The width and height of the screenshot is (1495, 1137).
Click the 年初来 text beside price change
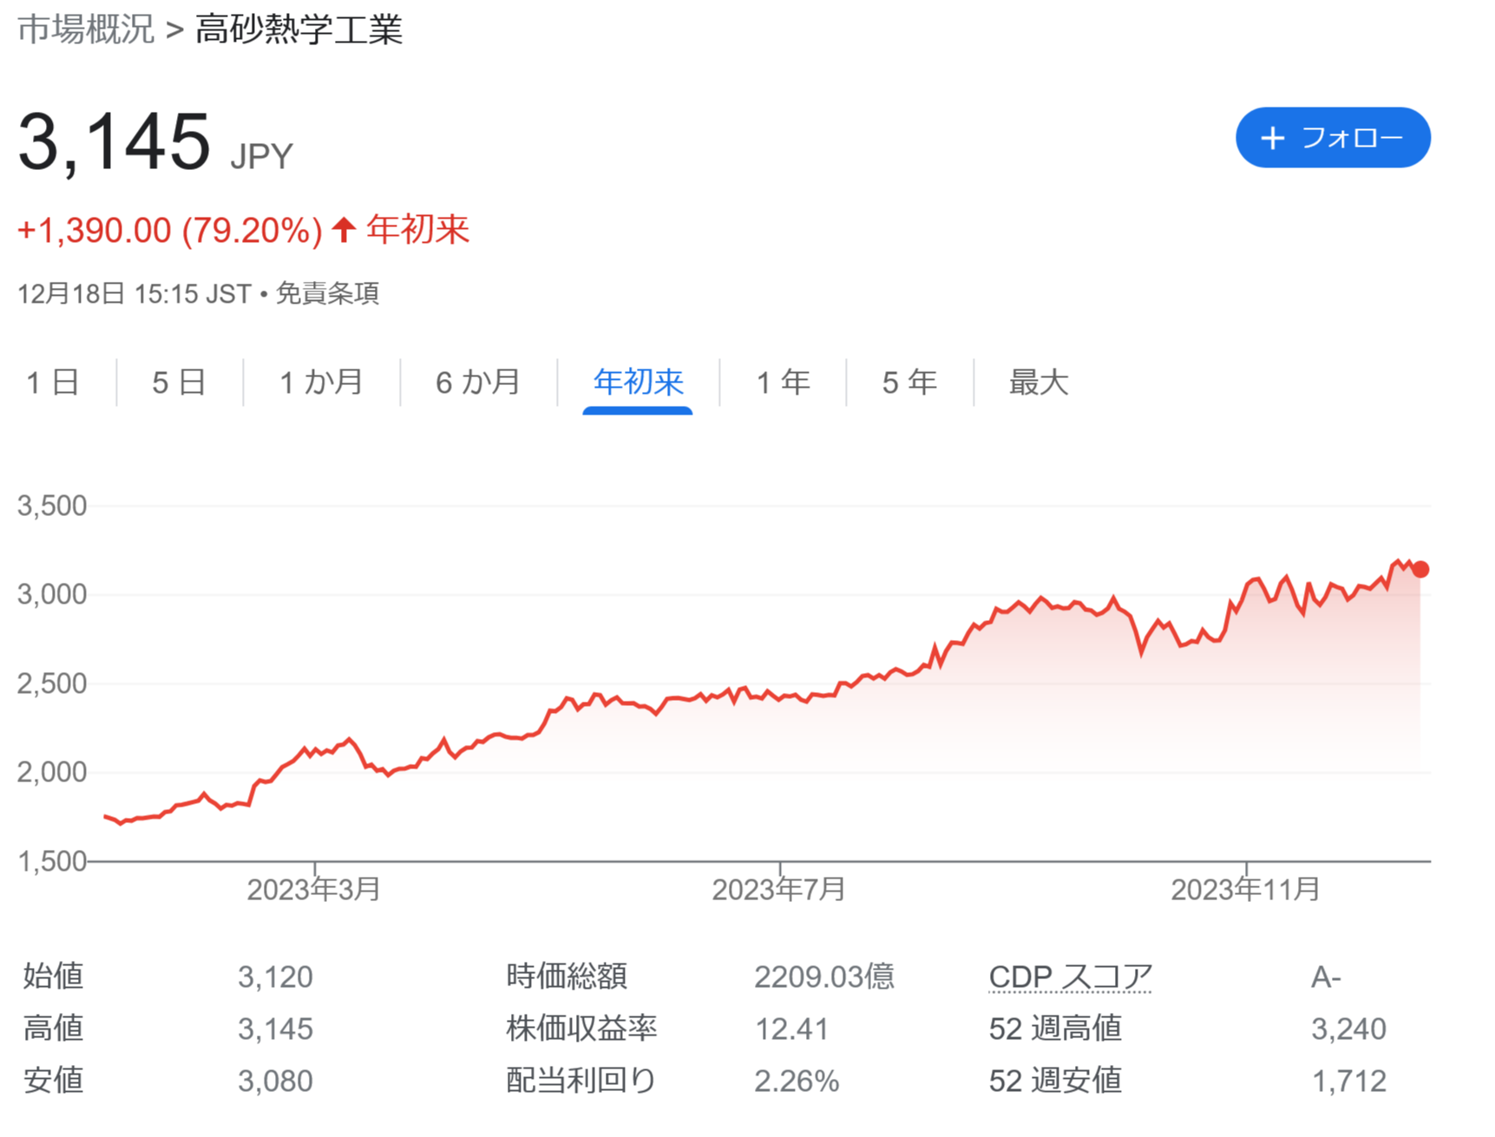point(417,231)
